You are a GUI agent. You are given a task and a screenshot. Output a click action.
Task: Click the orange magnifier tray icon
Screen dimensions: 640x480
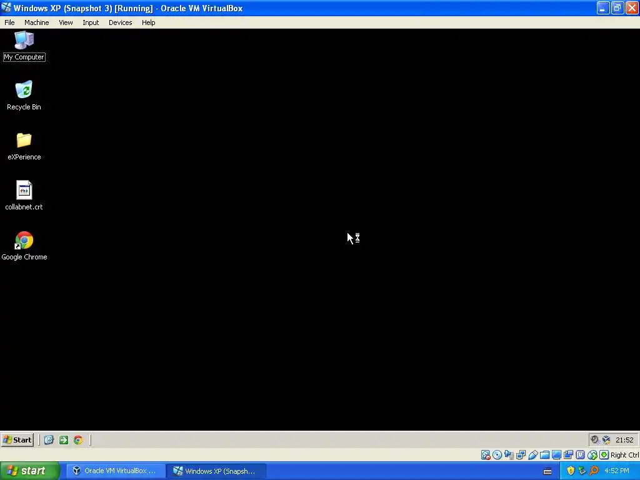click(x=594, y=471)
